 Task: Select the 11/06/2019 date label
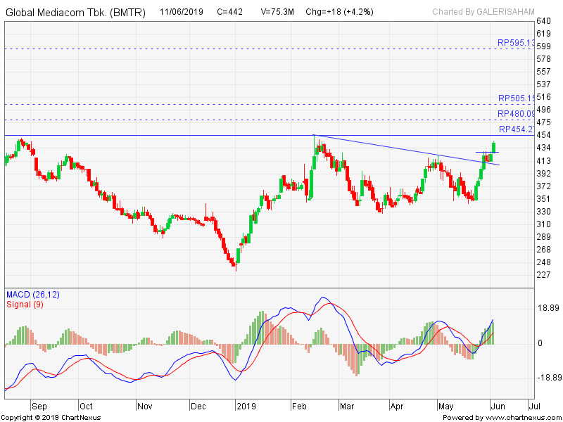[x=183, y=11]
